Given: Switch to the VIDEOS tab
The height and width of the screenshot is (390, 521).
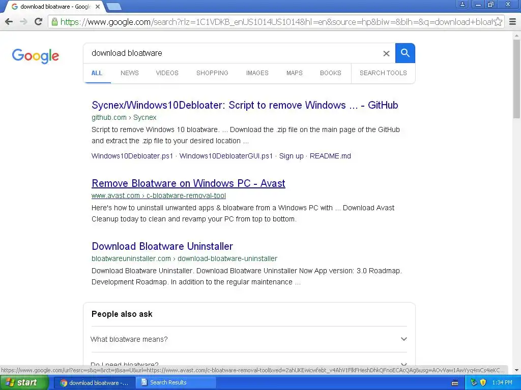Looking at the screenshot, I should pyautogui.click(x=167, y=73).
